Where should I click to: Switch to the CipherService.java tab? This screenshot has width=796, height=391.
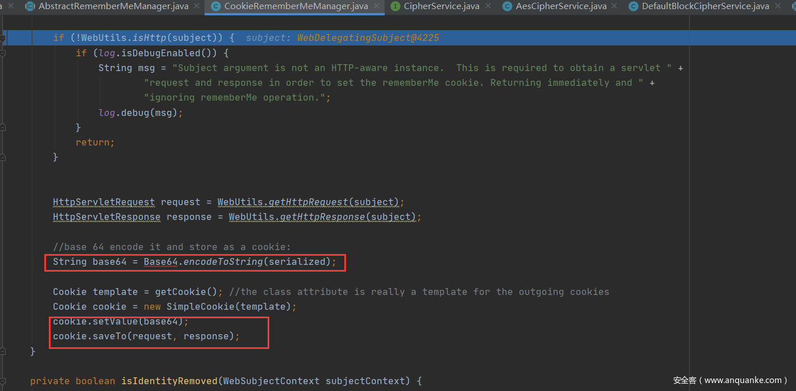pos(441,6)
